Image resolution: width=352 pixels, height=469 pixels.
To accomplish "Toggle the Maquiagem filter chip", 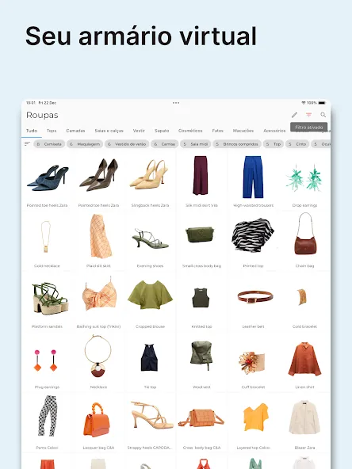I will (85, 144).
